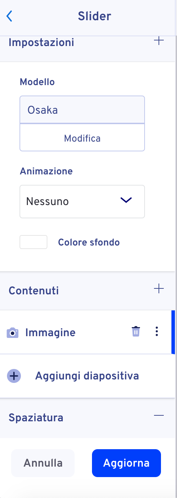Toggle the Contenuti section header
This screenshot has width=177, height=498.
87,291
